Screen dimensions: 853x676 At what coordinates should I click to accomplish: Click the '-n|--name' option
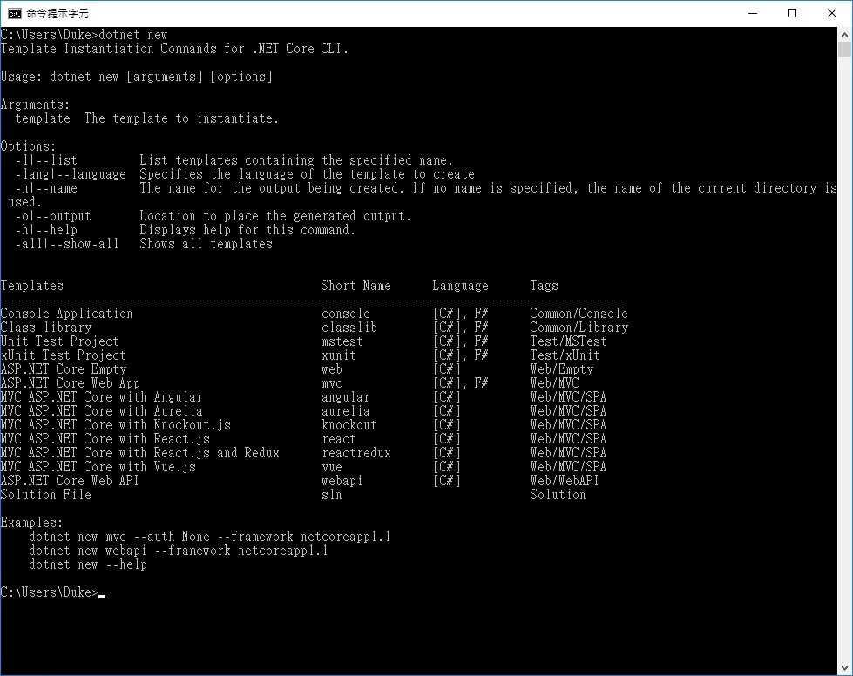coord(46,188)
